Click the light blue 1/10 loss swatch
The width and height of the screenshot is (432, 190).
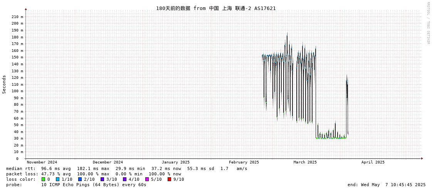click(x=57, y=179)
